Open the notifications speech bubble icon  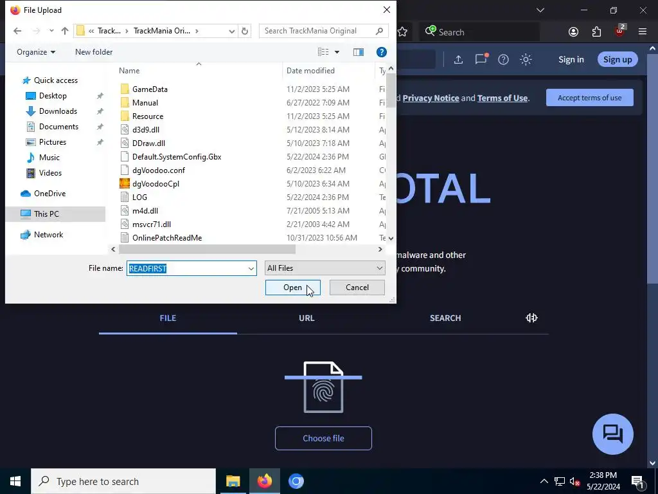[x=481, y=59]
